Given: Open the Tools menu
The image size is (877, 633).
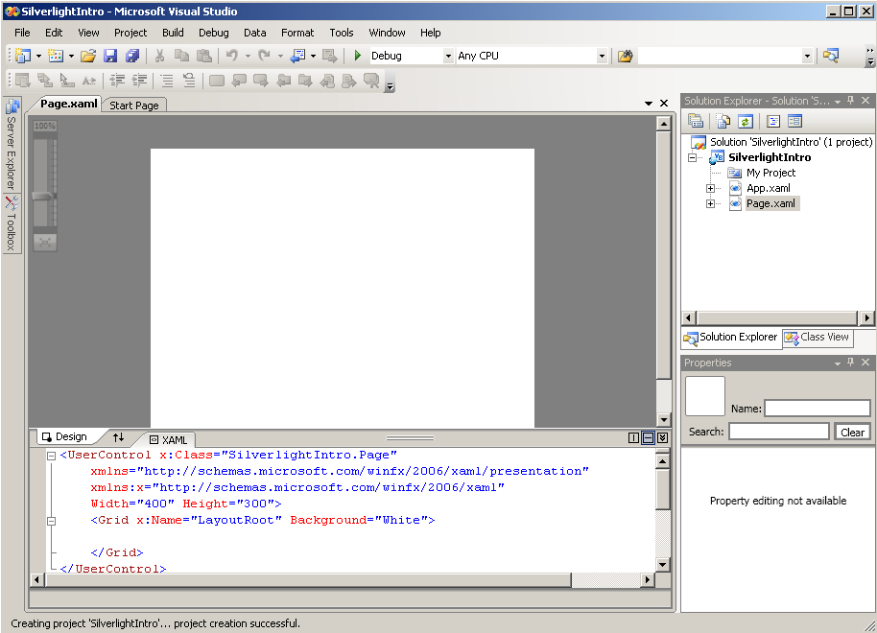Looking at the screenshot, I should point(342,33).
